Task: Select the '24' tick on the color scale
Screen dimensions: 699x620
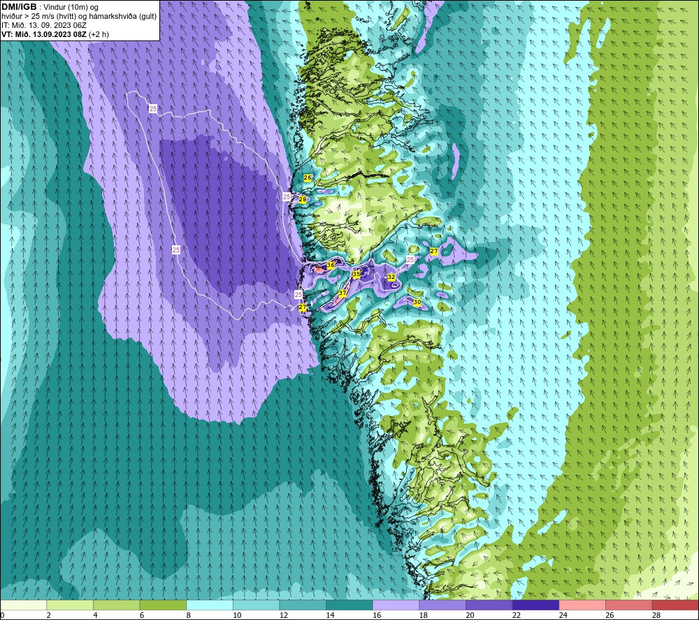Action: tap(563, 615)
